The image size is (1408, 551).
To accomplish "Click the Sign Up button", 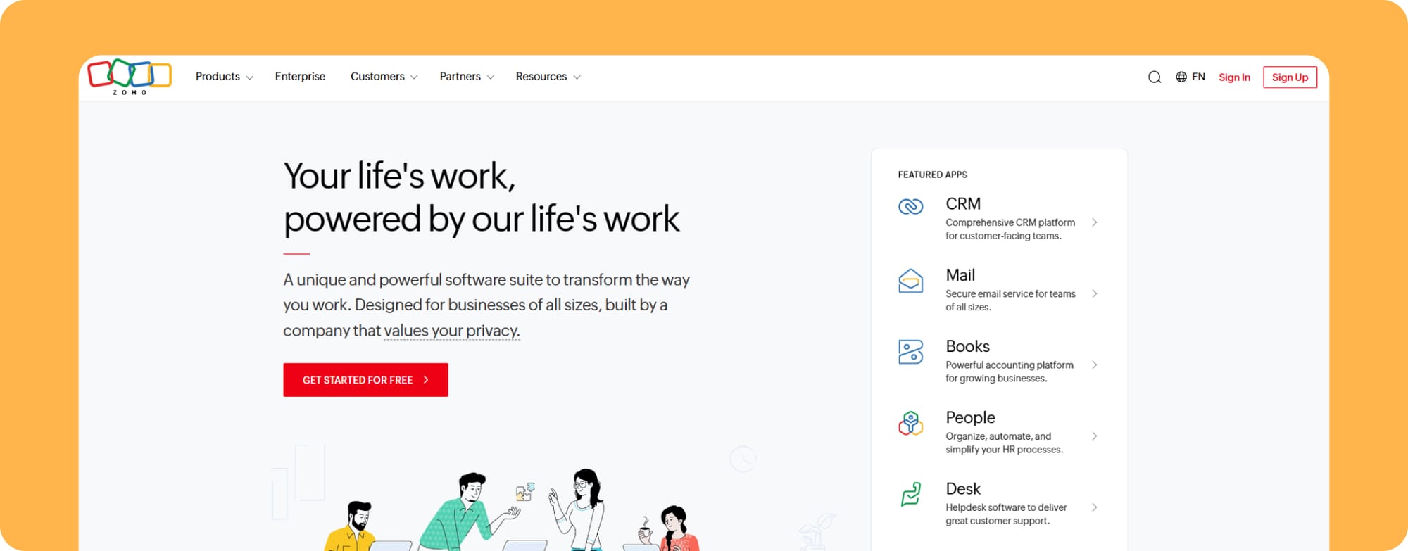I will pyautogui.click(x=1290, y=77).
